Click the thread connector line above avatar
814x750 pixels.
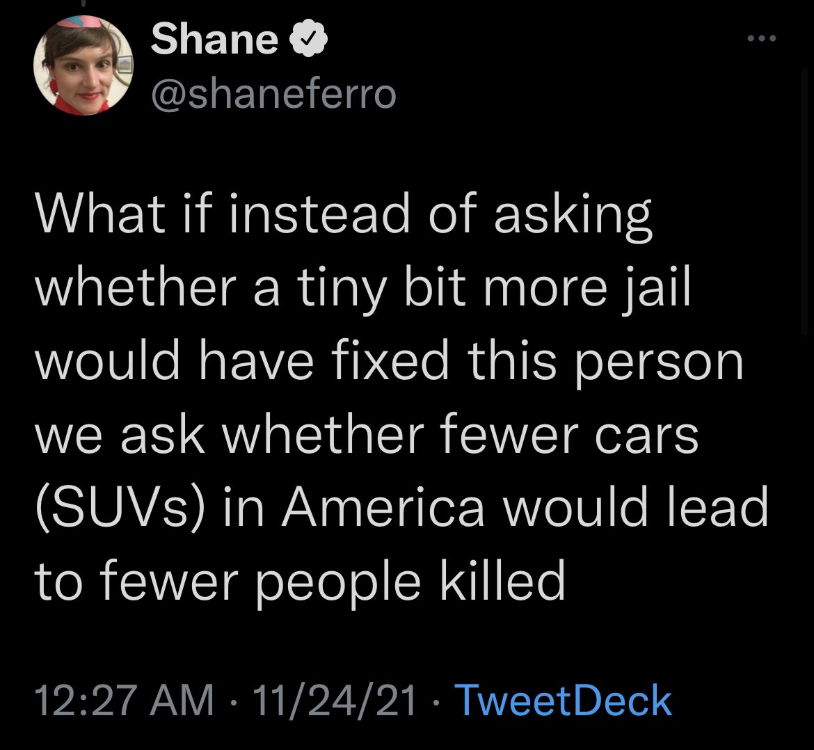(x=83, y=4)
